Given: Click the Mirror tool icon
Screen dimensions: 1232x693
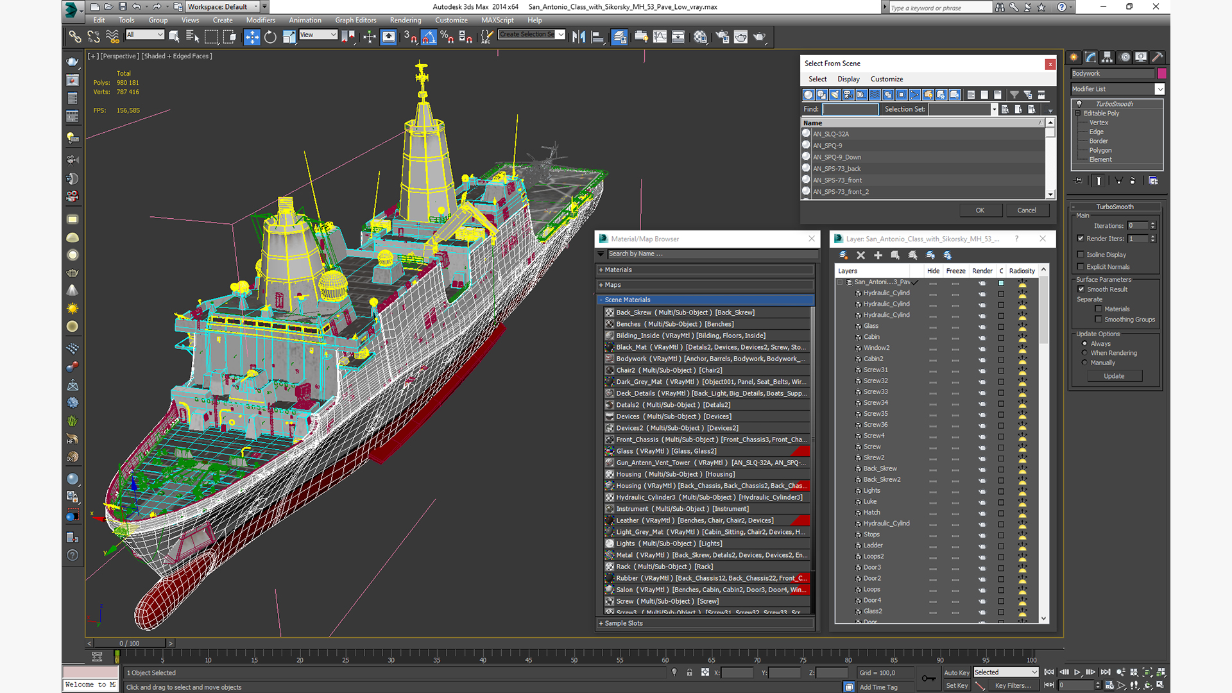Looking at the screenshot, I should point(579,37).
